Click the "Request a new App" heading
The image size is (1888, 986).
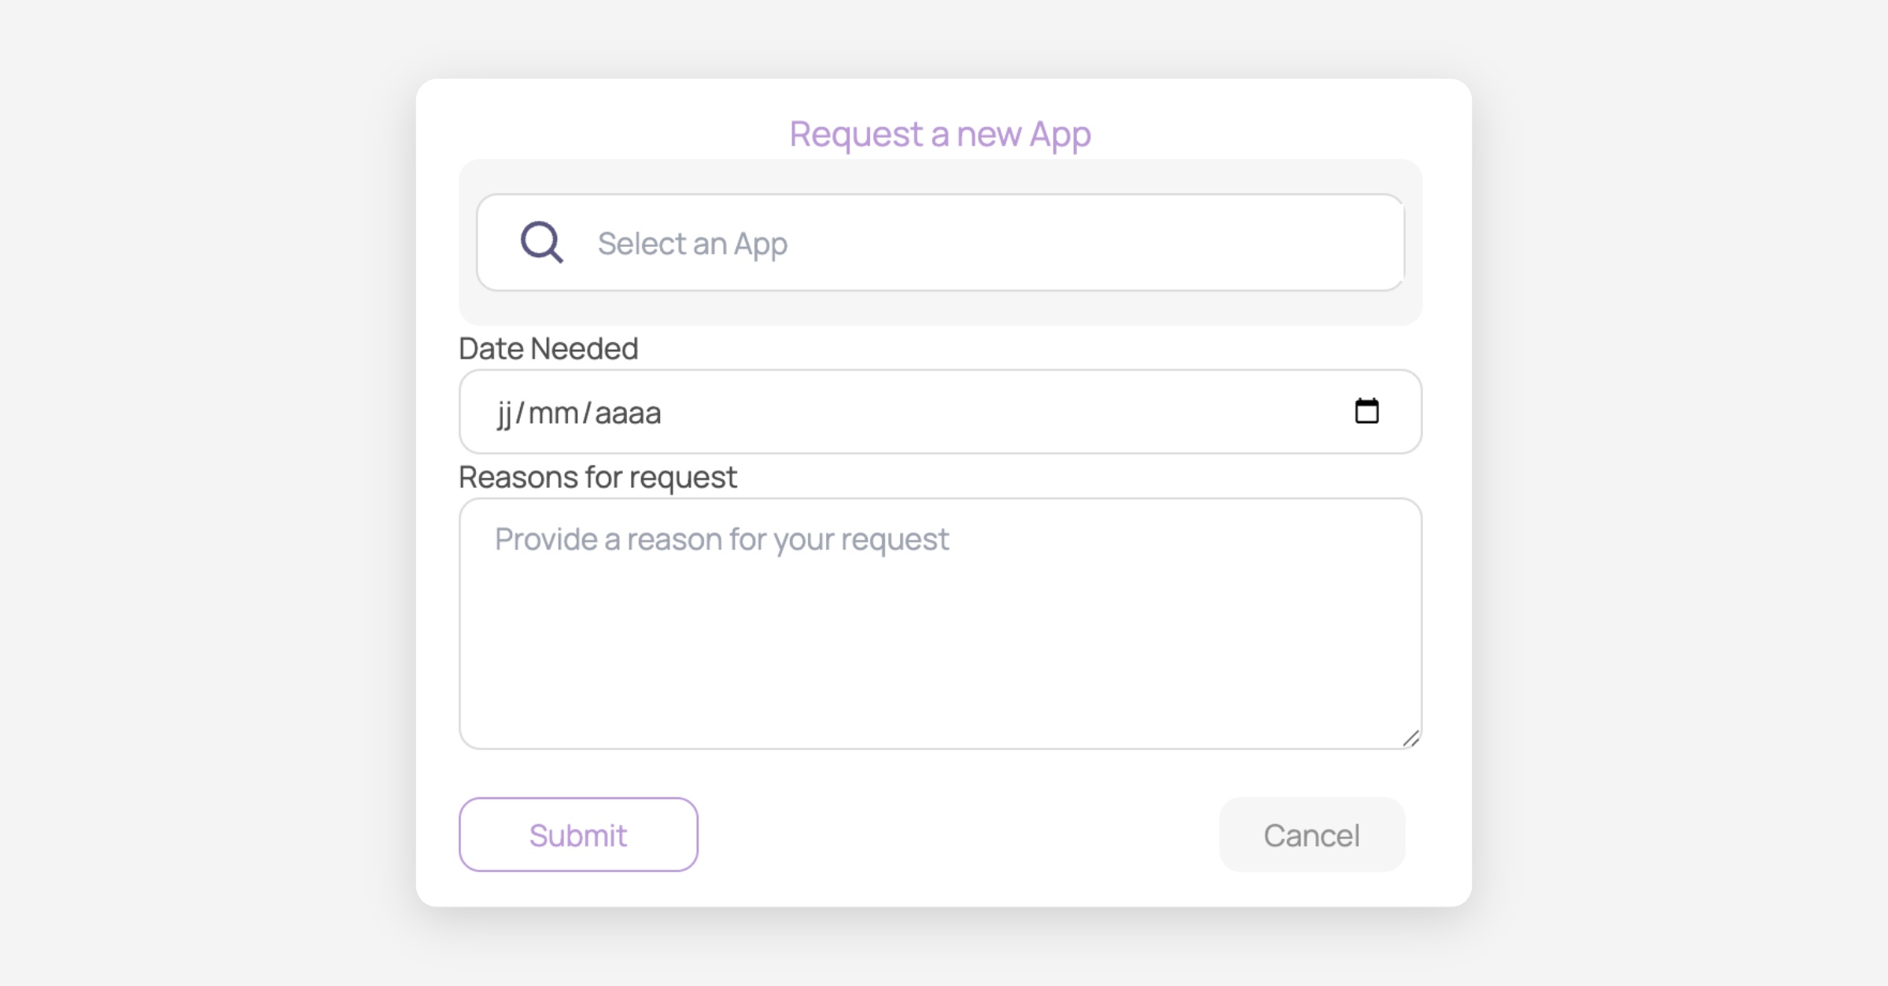pyautogui.click(x=940, y=134)
